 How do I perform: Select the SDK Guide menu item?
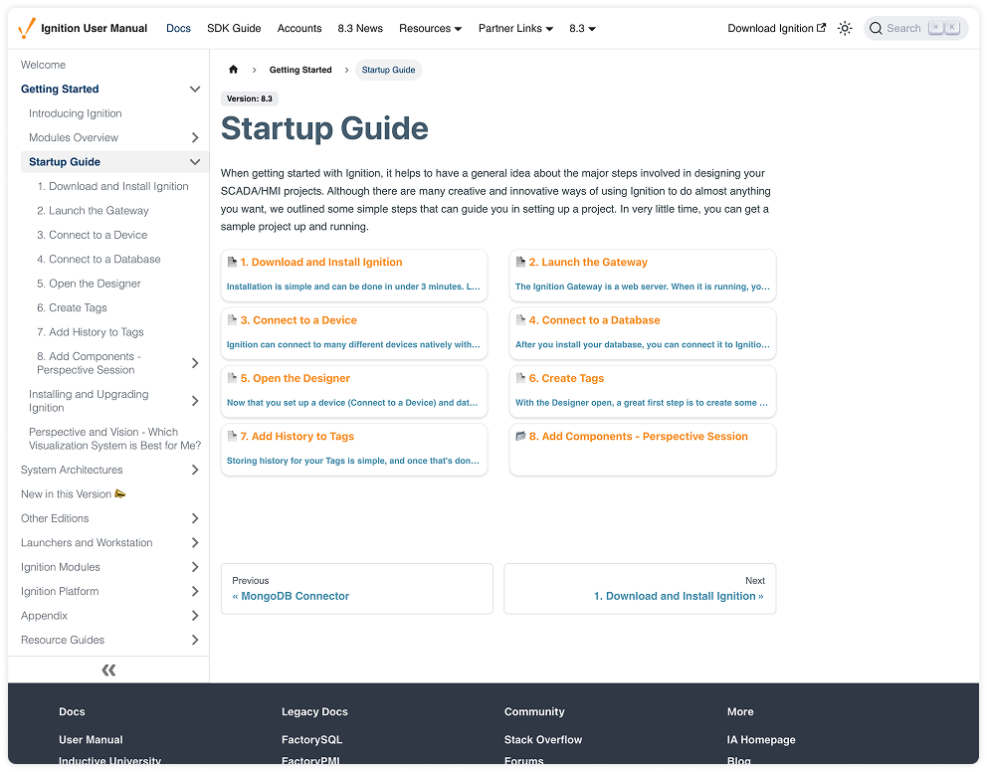click(x=234, y=28)
